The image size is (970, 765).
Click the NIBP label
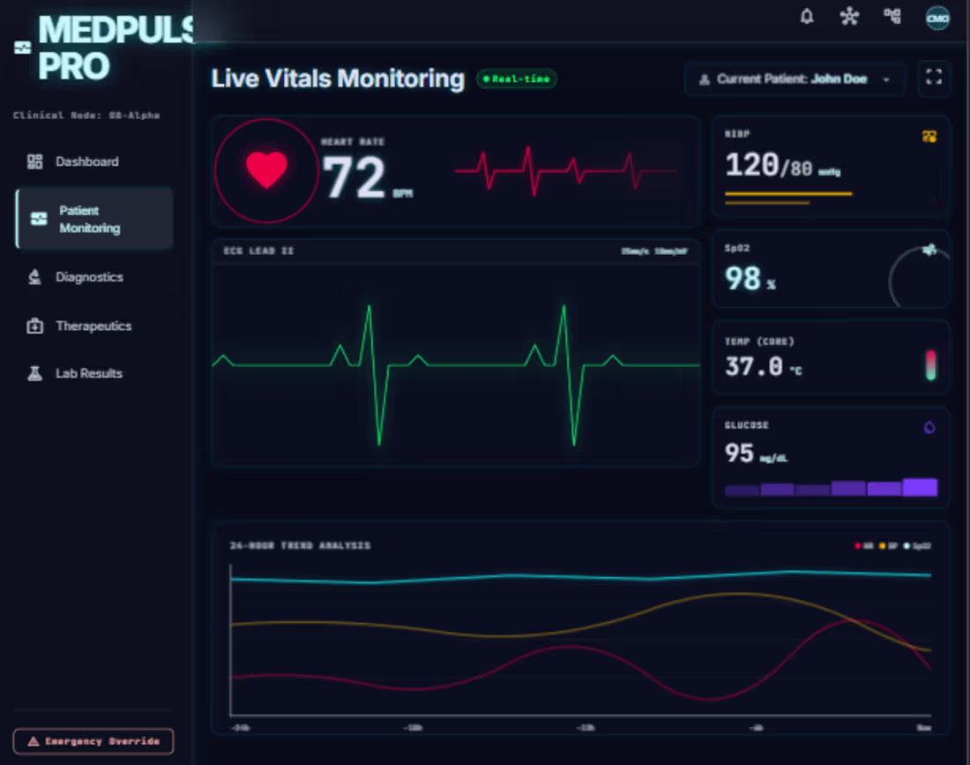737,134
